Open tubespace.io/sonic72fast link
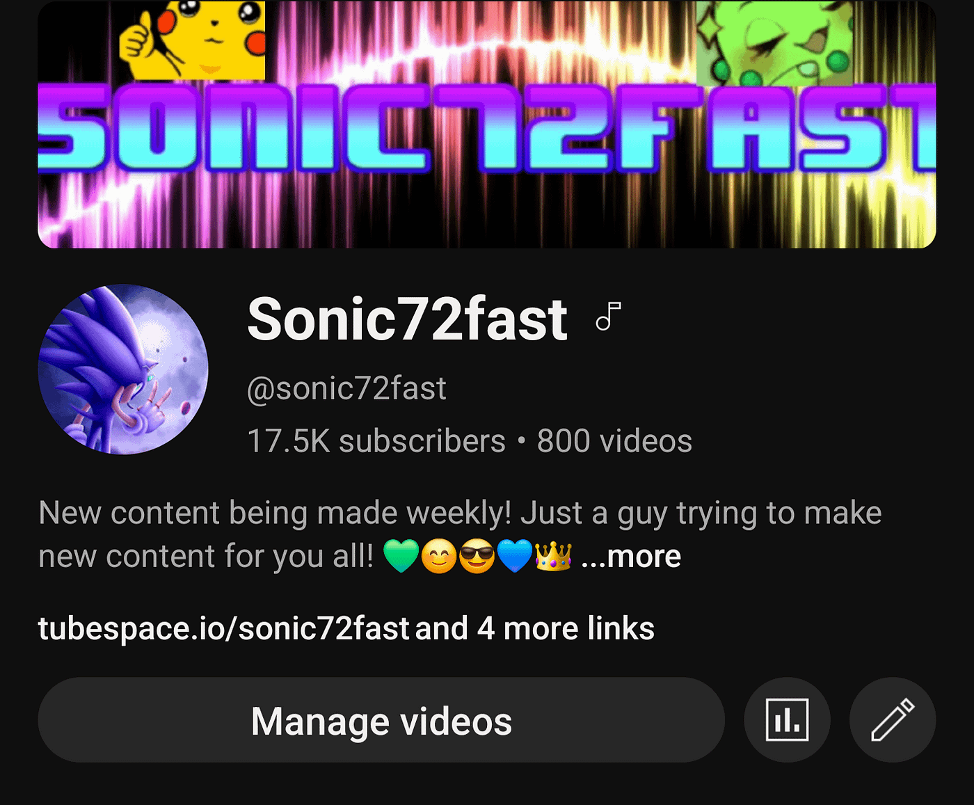This screenshot has width=974, height=805. (x=223, y=628)
